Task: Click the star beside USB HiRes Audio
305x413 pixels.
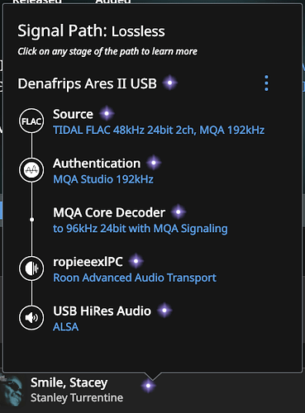Action: click(164, 311)
